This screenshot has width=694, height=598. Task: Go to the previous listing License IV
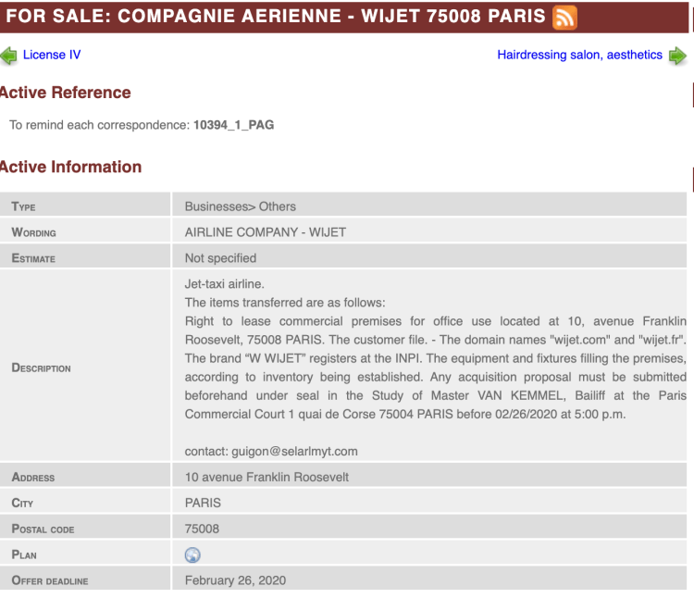pos(52,55)
